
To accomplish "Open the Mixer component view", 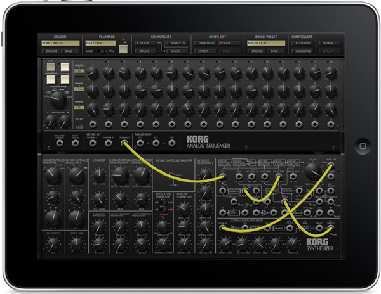I will [177, 51].
